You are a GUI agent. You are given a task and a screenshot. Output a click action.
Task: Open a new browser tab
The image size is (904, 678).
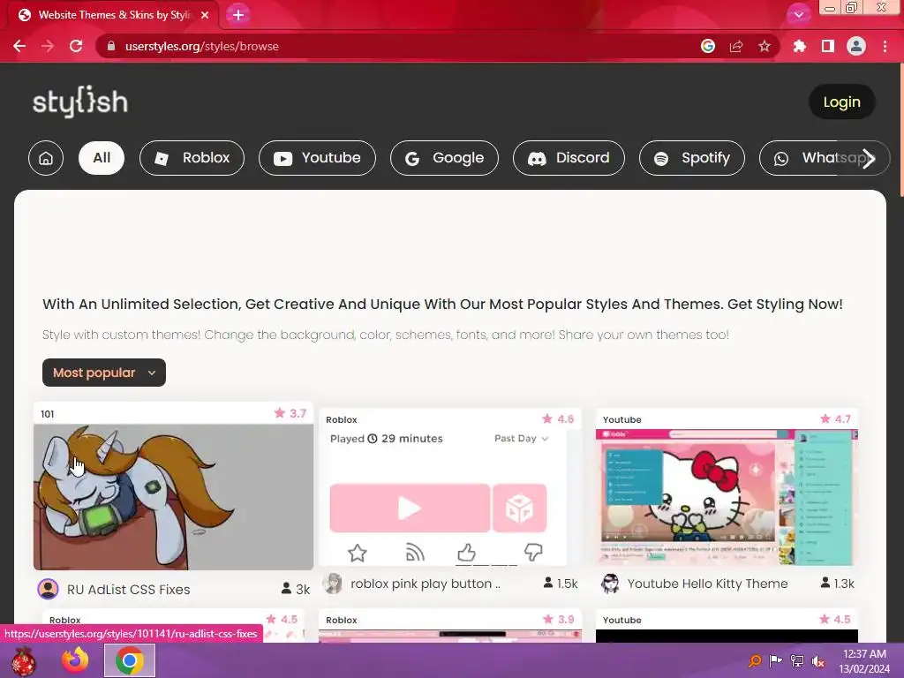(238, 15)
